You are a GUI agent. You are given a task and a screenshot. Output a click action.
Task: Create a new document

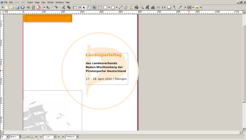(7, 7)
